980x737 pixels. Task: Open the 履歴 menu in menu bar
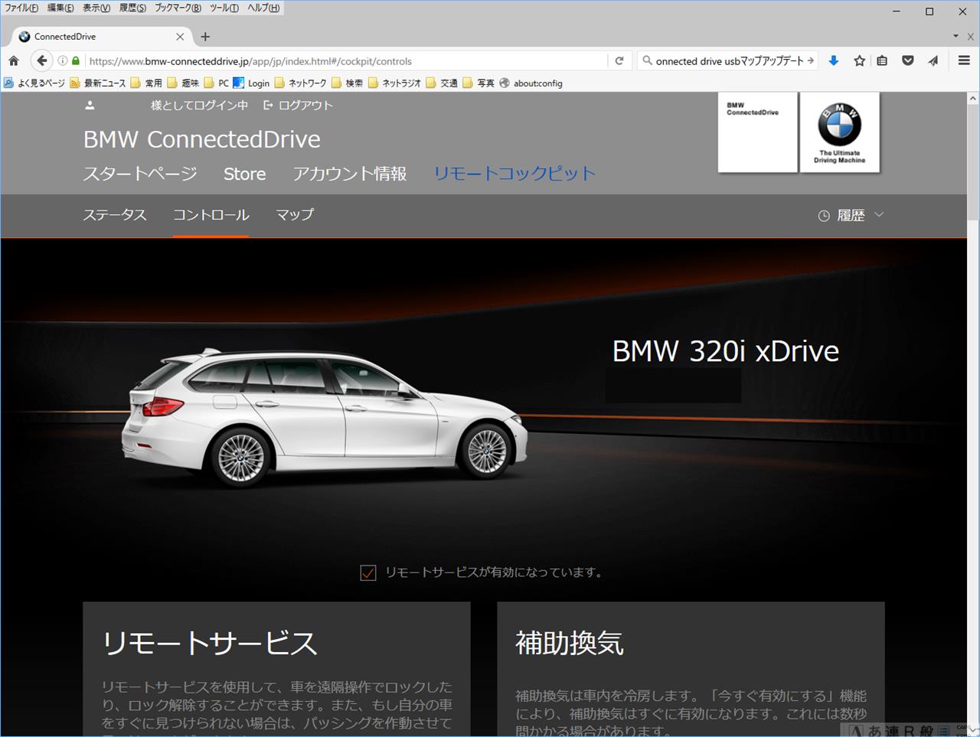click(132, 8)
